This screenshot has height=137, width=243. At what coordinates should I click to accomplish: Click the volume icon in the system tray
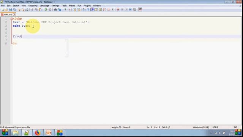coord(219,133)
